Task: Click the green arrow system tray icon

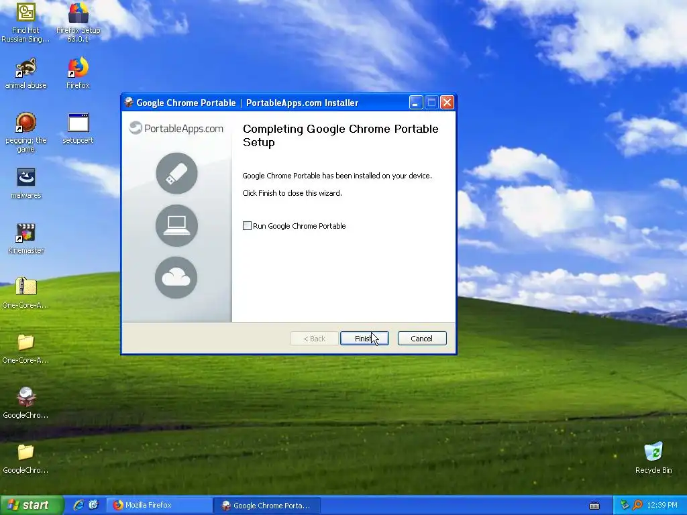Action: pyautogui.click(x=625, y=505)
